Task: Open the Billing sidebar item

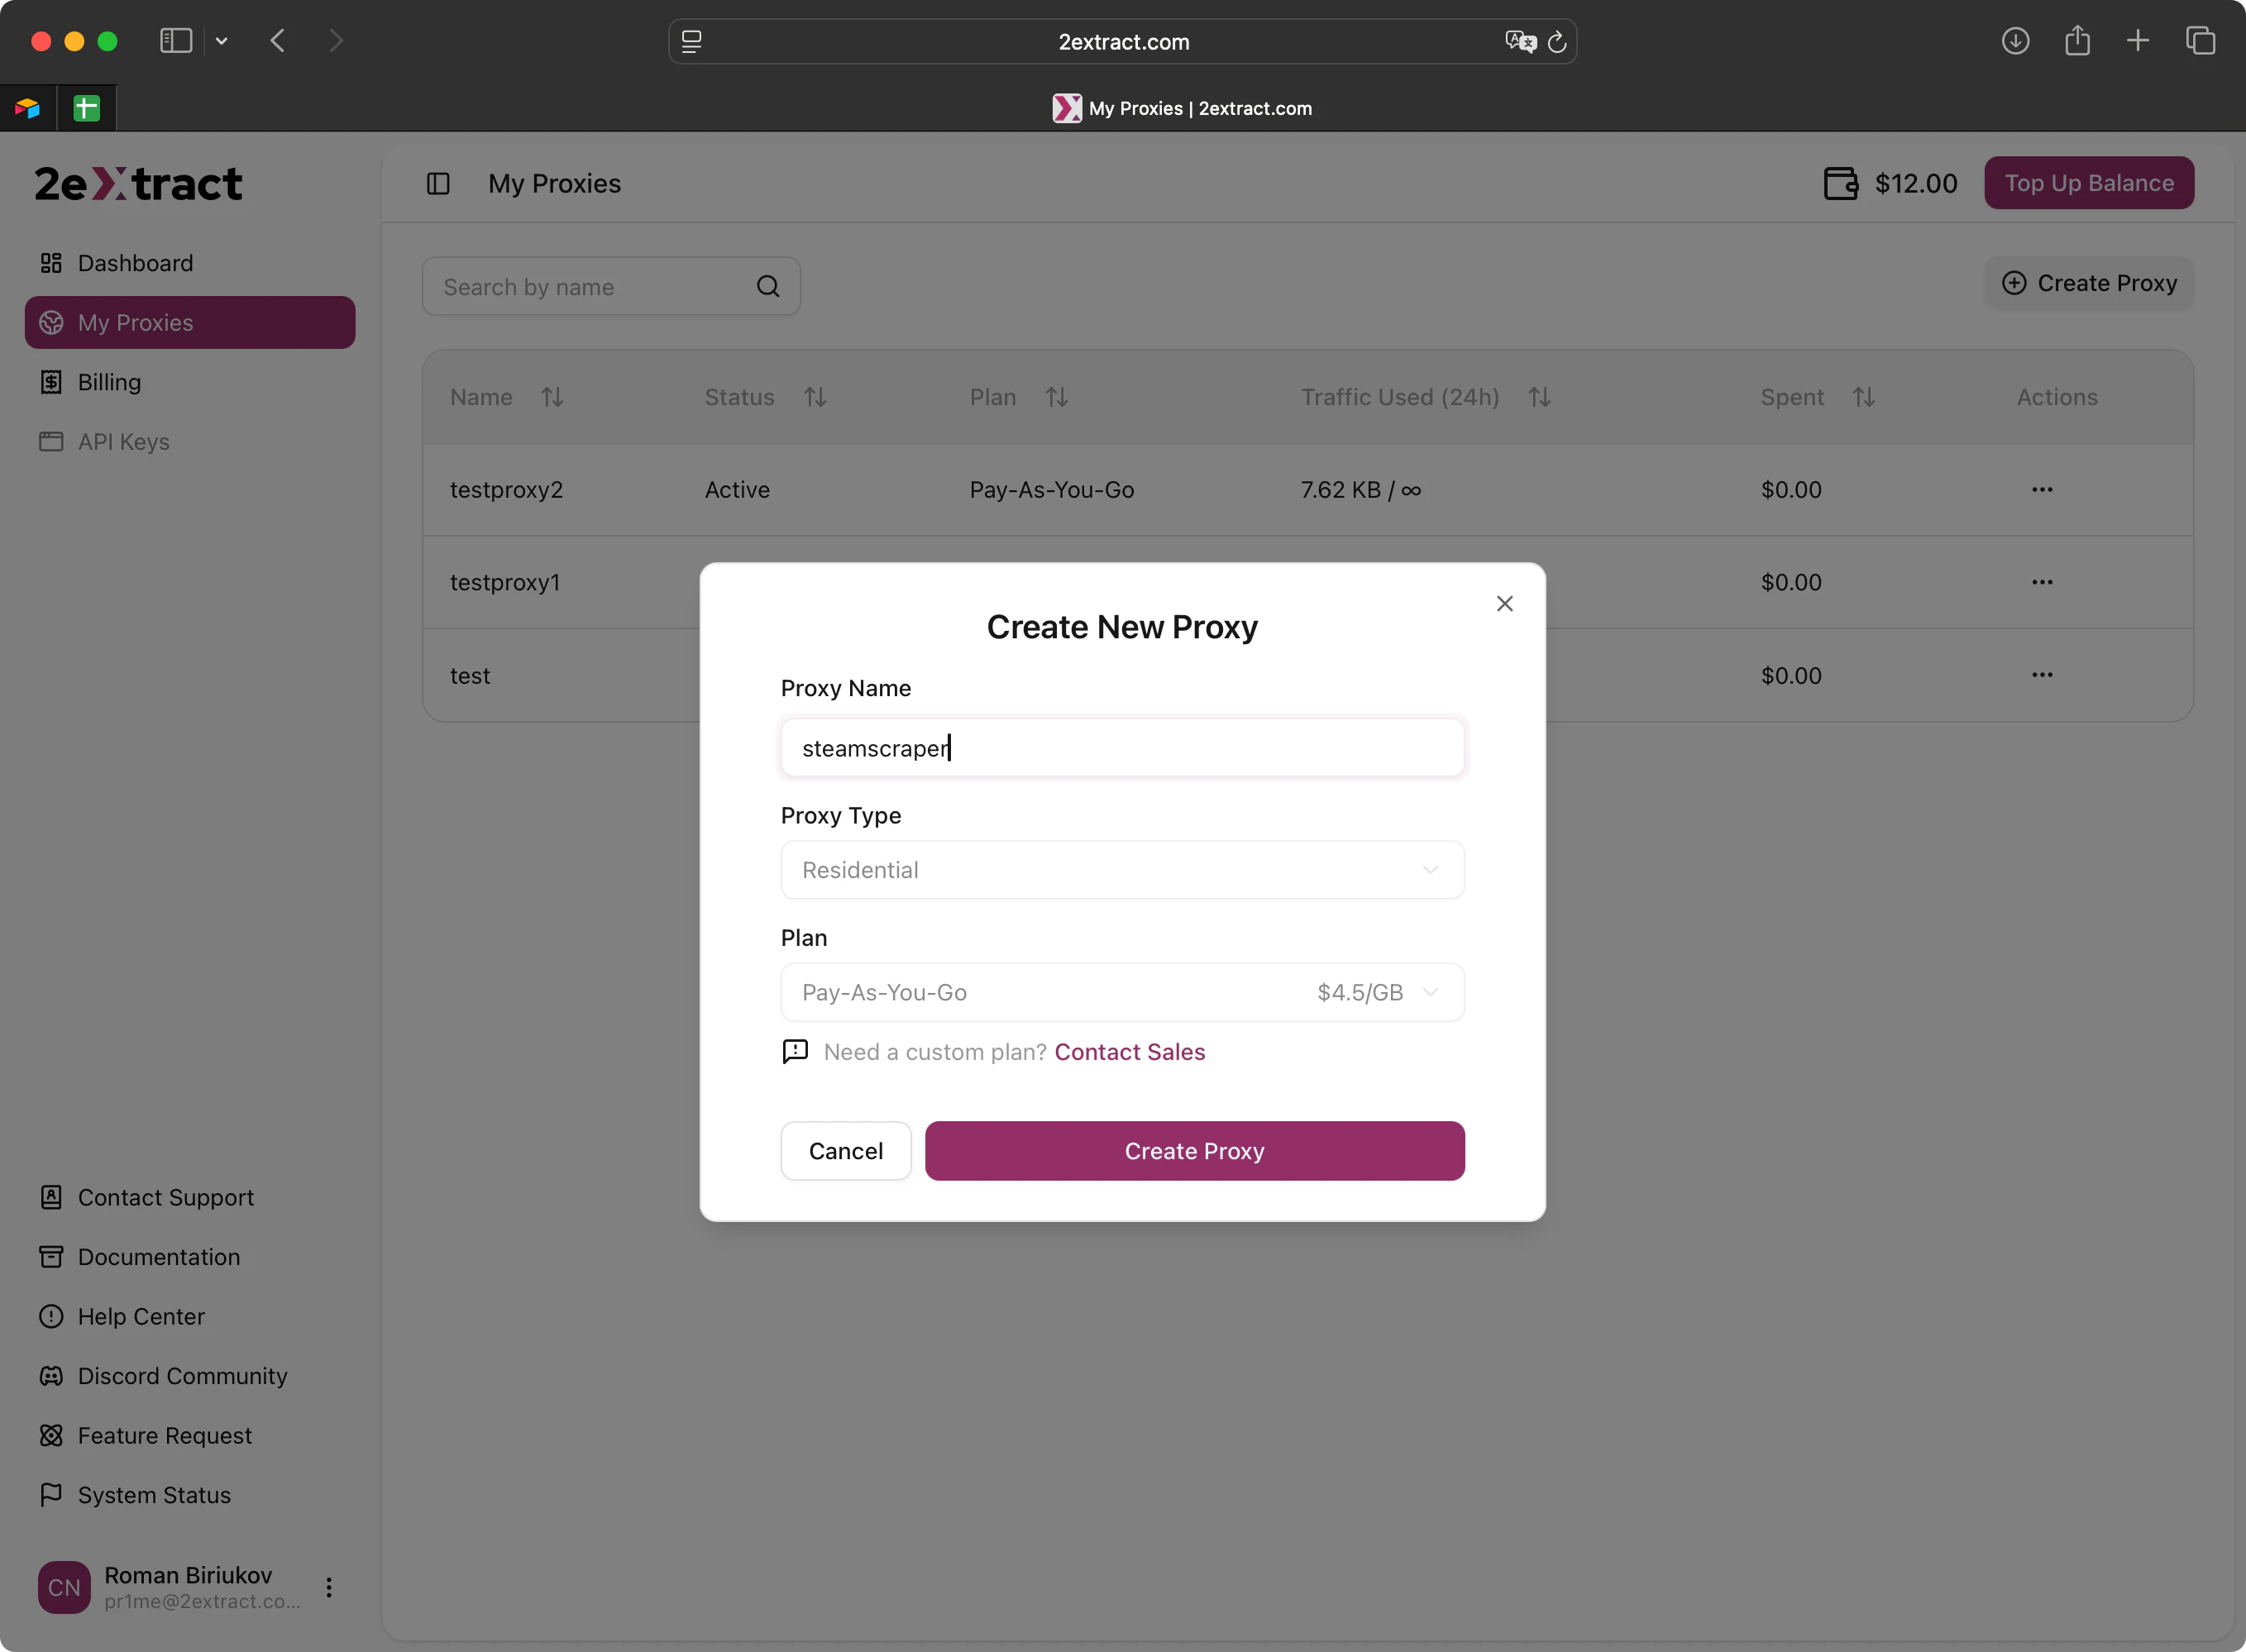Action: pos(109,382)
